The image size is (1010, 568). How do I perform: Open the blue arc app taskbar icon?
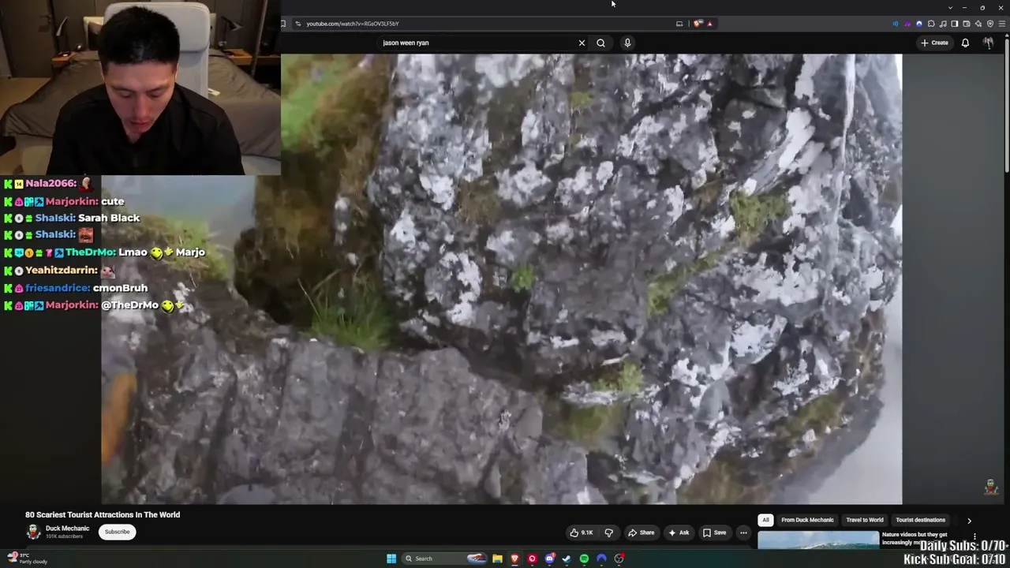pos(601,559)
